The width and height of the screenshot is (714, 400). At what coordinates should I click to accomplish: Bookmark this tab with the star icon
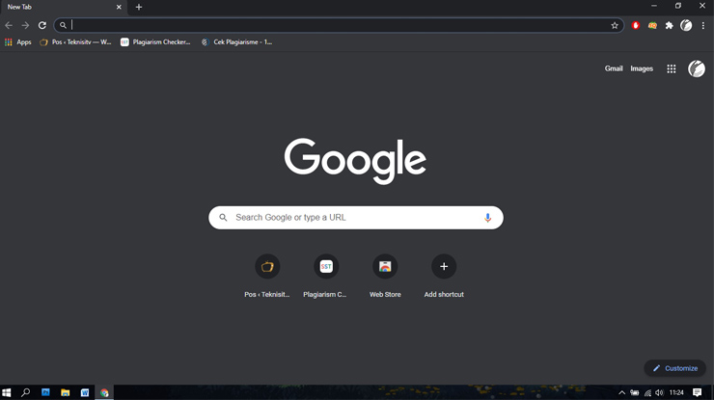click(x=615, y=25)
